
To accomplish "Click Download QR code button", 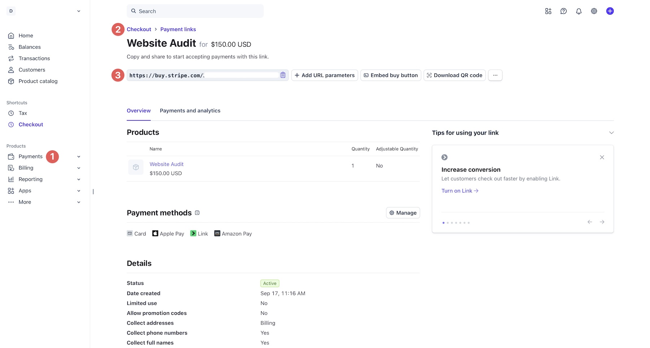I will point(455,75).
